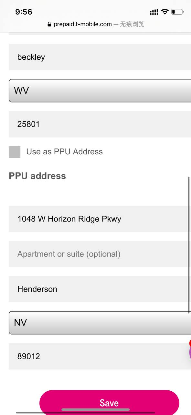Check the Use as PPU Address box
191x415 pixels.
(x=15, y=152)
